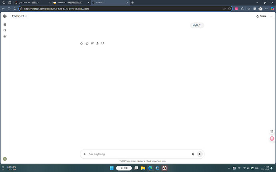Open the favorites list toolbar icon
The image size is (276, 172).
pos(249,9)
